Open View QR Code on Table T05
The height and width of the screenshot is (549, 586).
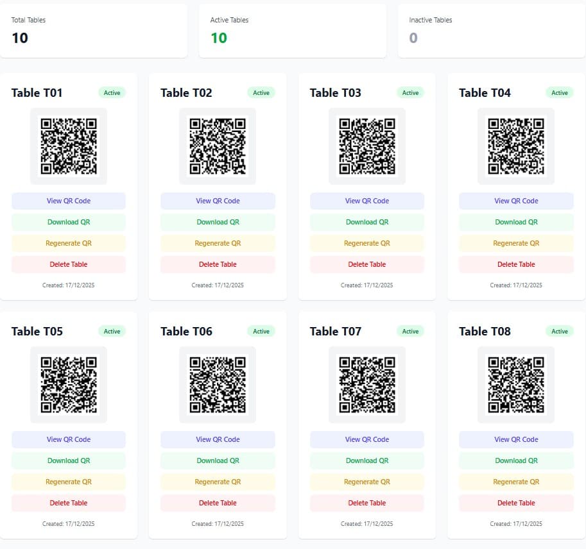click(x=69, y=439)
